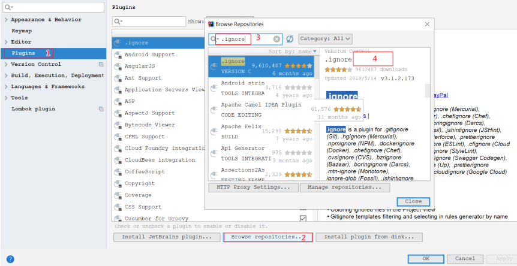
Task: Click plugin icon beside Apache Camel IDEA Plugin
Action: [214, 110]
